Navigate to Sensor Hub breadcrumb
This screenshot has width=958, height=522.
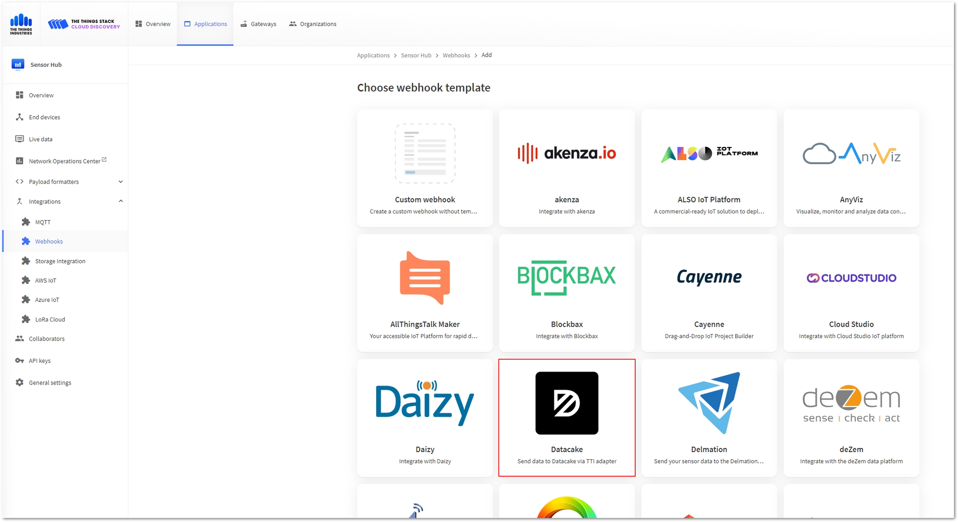tap(416, 55)
